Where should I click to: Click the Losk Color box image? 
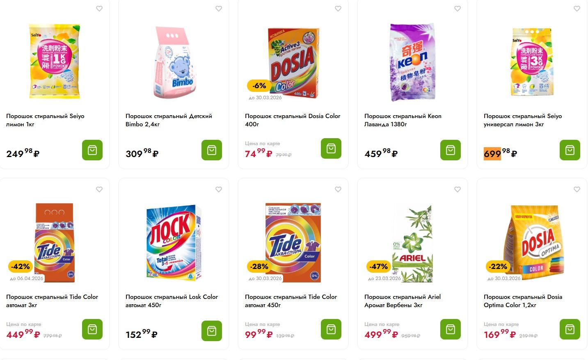tap(174, 242)
